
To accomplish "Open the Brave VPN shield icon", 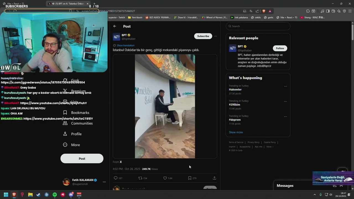I will tap(344, 11).
